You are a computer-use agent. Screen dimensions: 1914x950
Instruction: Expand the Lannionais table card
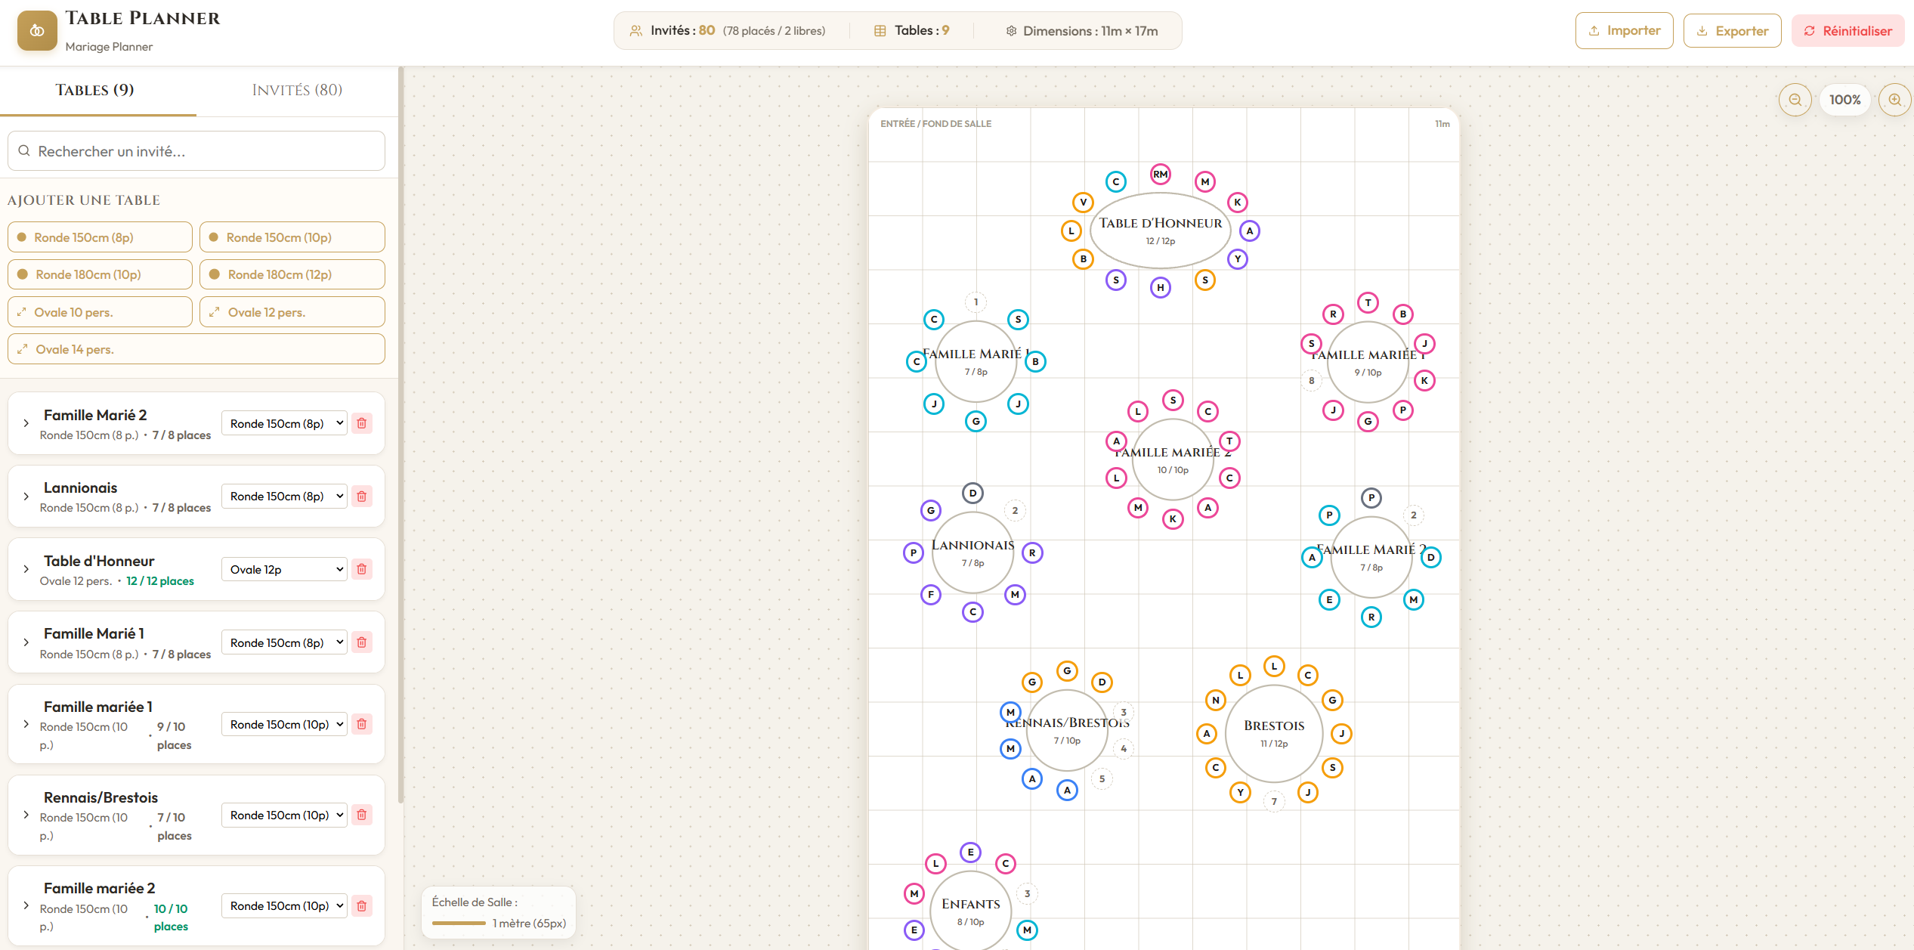click(26, 497)
